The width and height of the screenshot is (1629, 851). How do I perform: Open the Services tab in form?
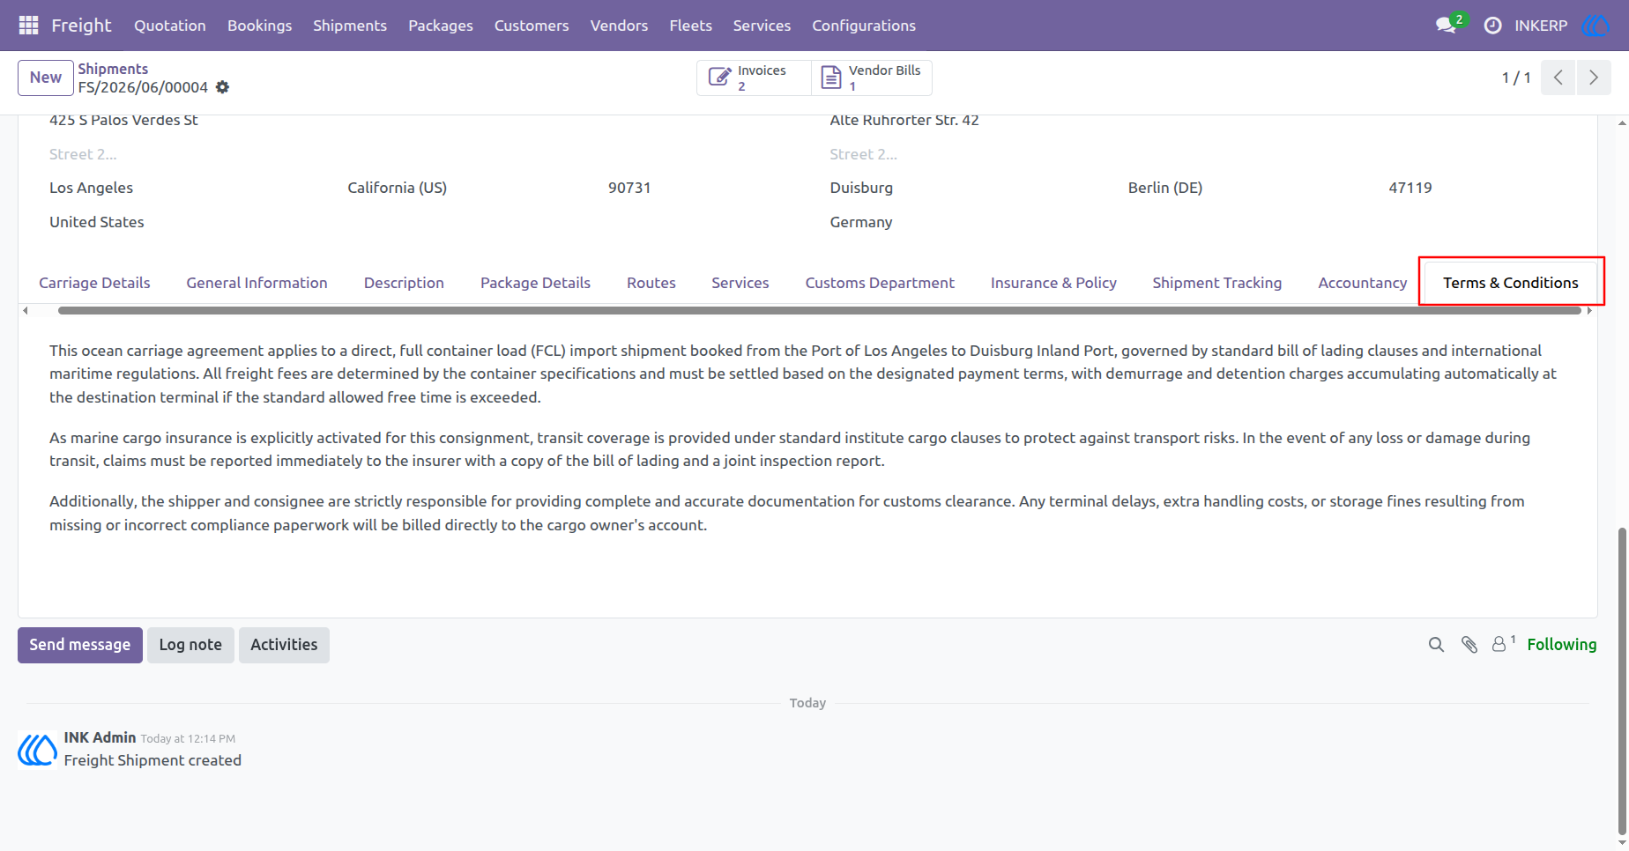740,283
